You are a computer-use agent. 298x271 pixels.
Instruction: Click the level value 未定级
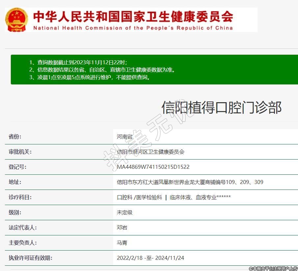(125, 212)
